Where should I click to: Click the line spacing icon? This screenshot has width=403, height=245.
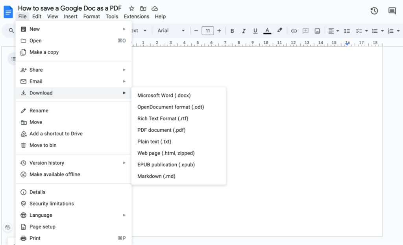(x=347, y=31)
